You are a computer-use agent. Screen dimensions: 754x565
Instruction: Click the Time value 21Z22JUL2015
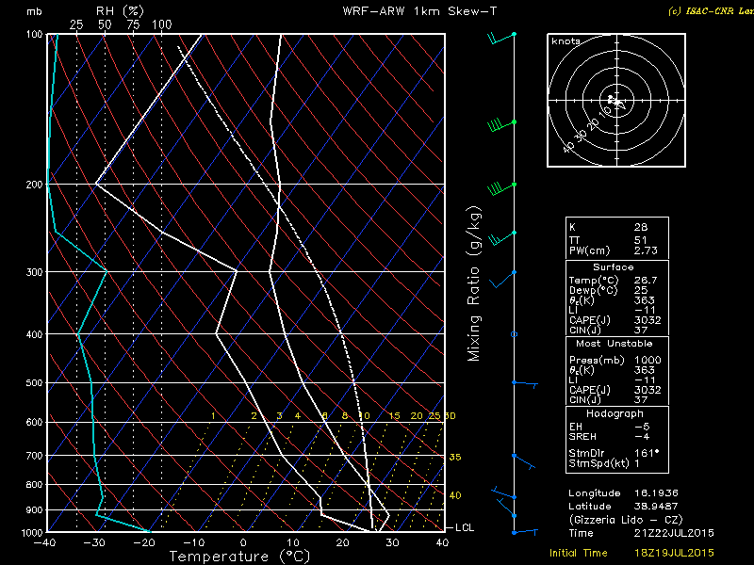[x=674, y=533]
